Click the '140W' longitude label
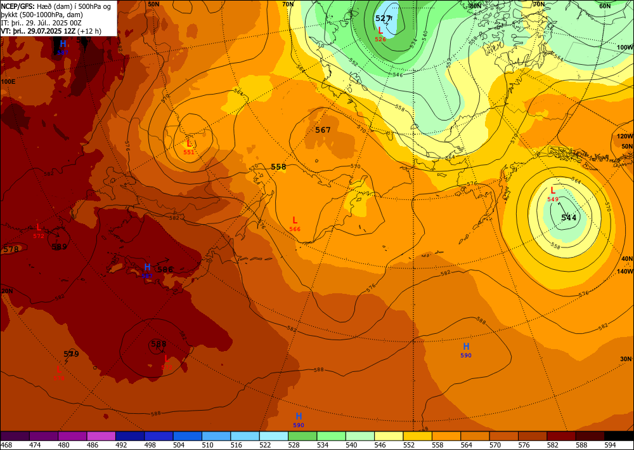634x450 pixels. (624, 272)
